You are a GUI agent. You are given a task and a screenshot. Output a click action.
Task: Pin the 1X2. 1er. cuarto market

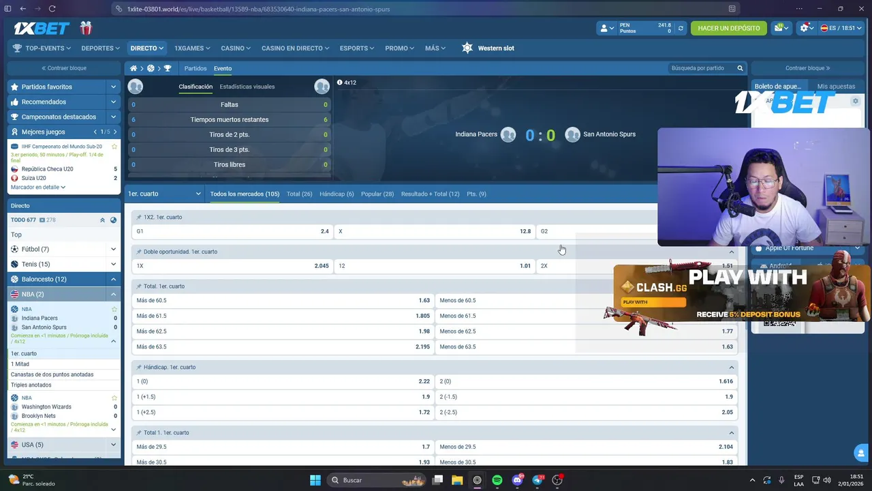pyautogui.click(x=139, y=217)
